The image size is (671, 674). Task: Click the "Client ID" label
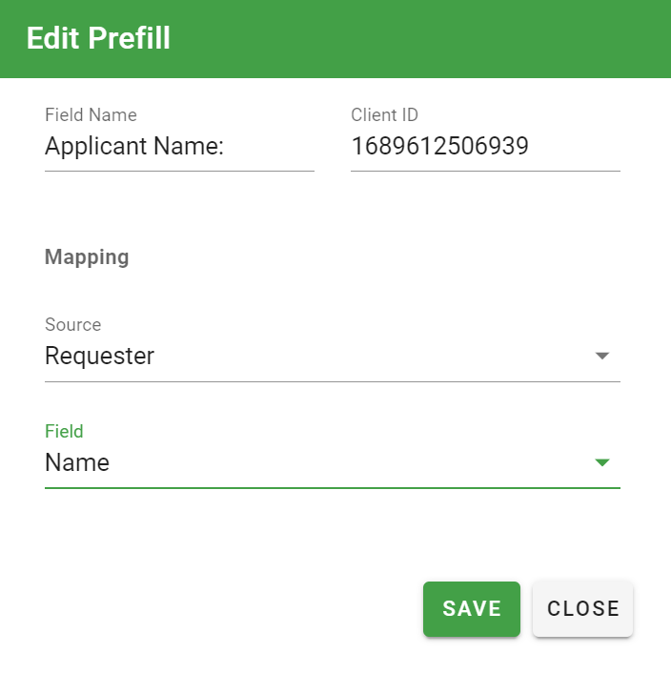click(x=384, y=115)
